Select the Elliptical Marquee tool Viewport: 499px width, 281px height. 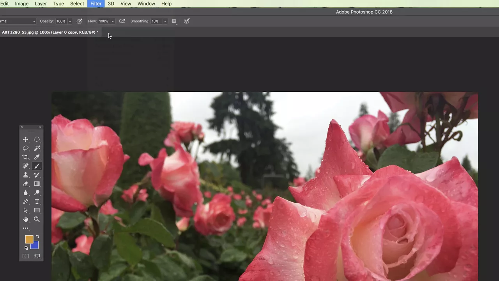point(37,139)
